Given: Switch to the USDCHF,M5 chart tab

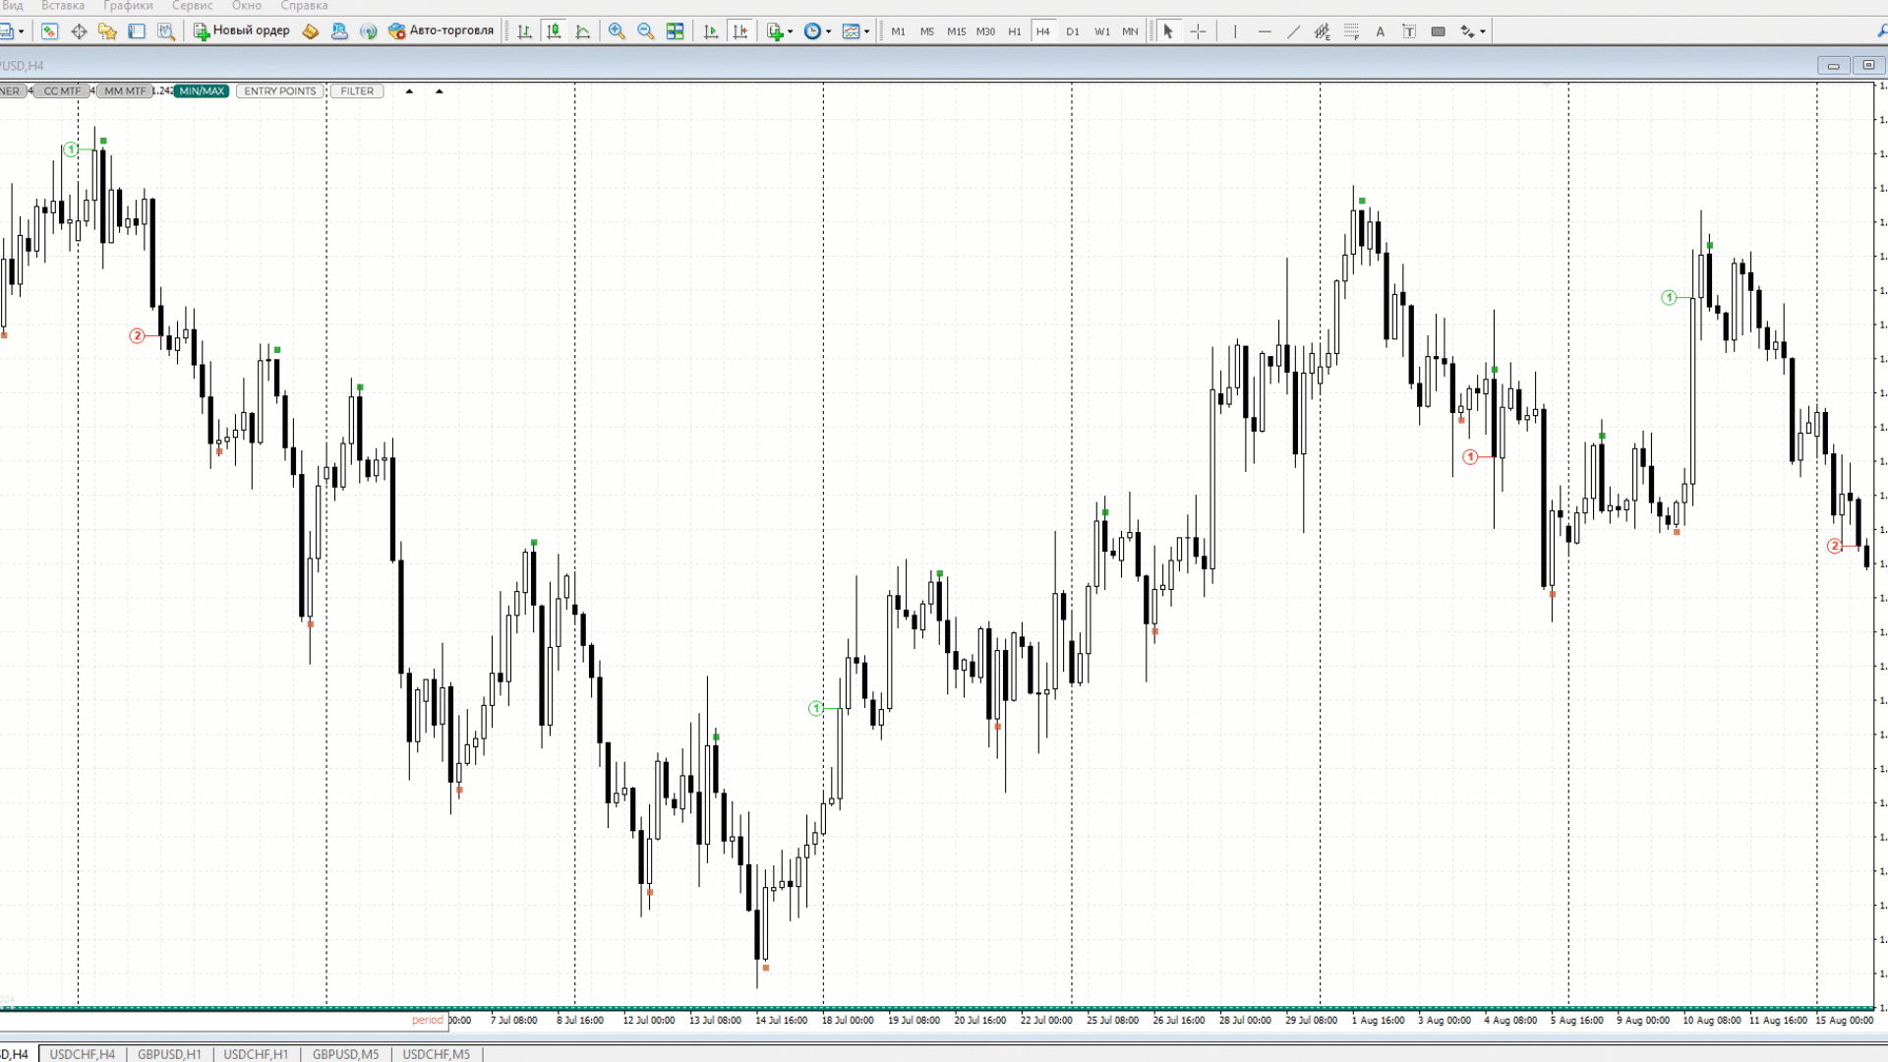Looking at the screenshot, I should click(x=437, y=1054).
